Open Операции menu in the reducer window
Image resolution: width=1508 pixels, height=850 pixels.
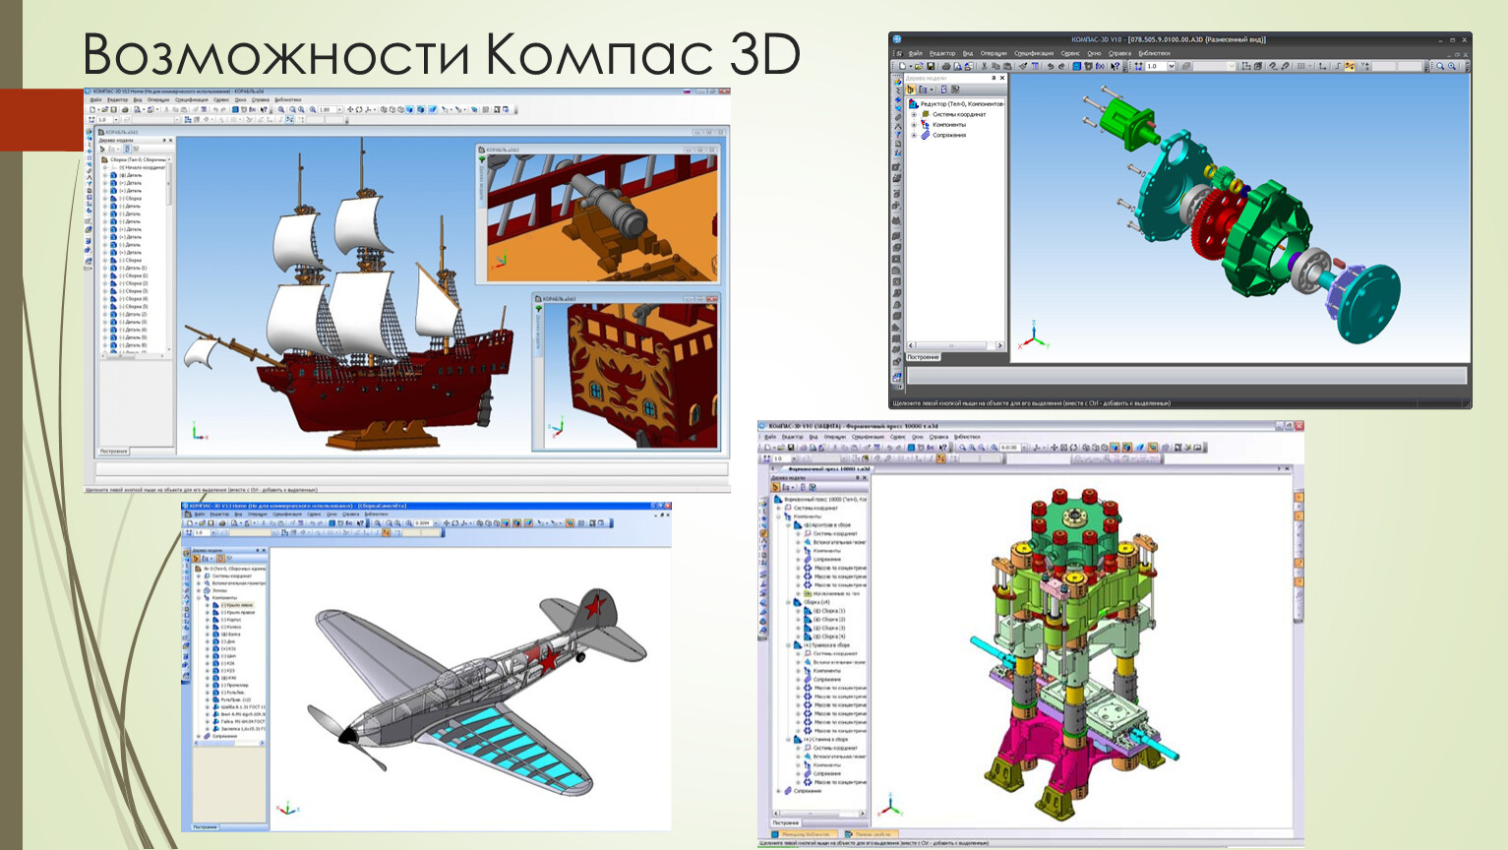994,53
